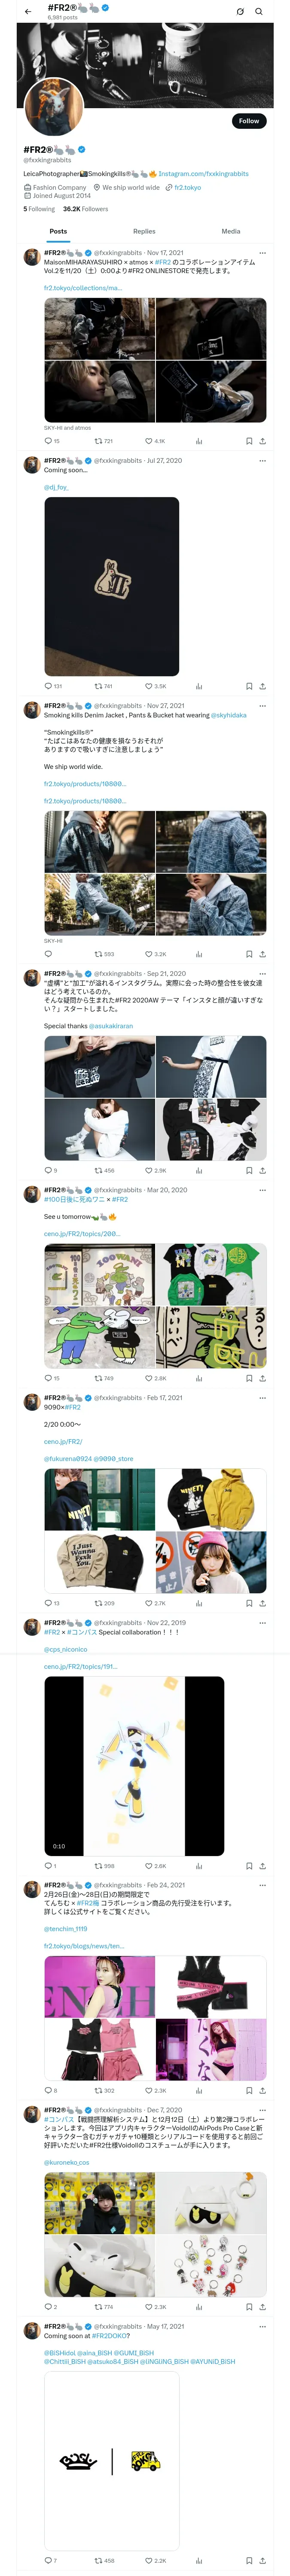Viewport: 290px width, 2576px height.
Task: Reply to the Feb 17, 2021 post
Action: [48, 1603]
